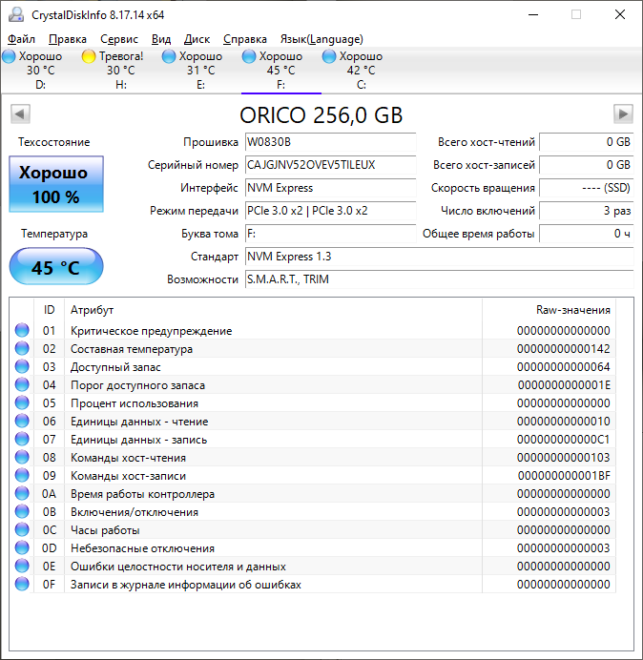Select row Единицы данных - чтение
This screenshot has height=660, width=643.
click(313, 421)
